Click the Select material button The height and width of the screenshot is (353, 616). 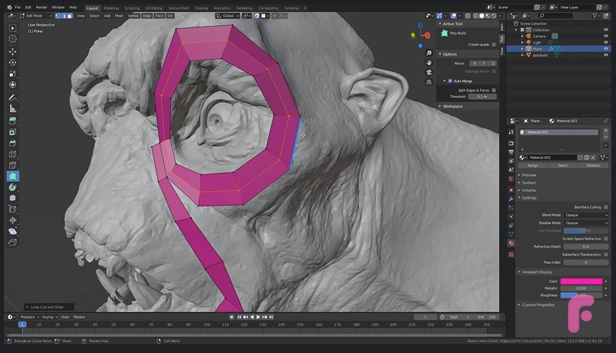[563, 165]
